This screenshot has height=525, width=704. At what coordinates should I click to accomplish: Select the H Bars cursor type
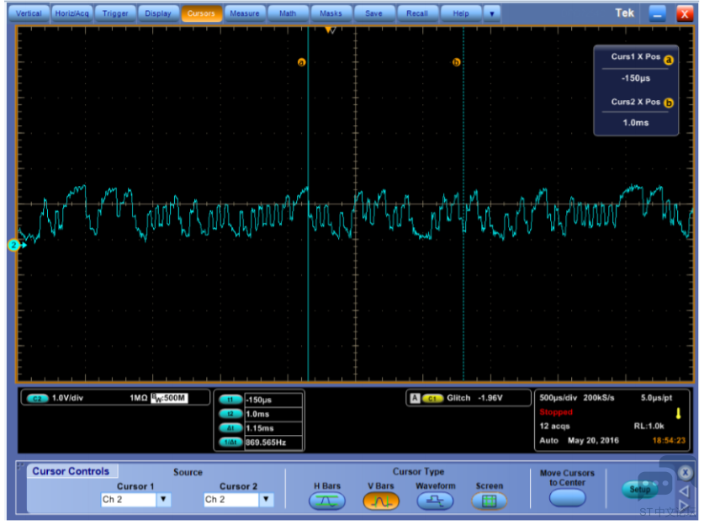point(327,501)
